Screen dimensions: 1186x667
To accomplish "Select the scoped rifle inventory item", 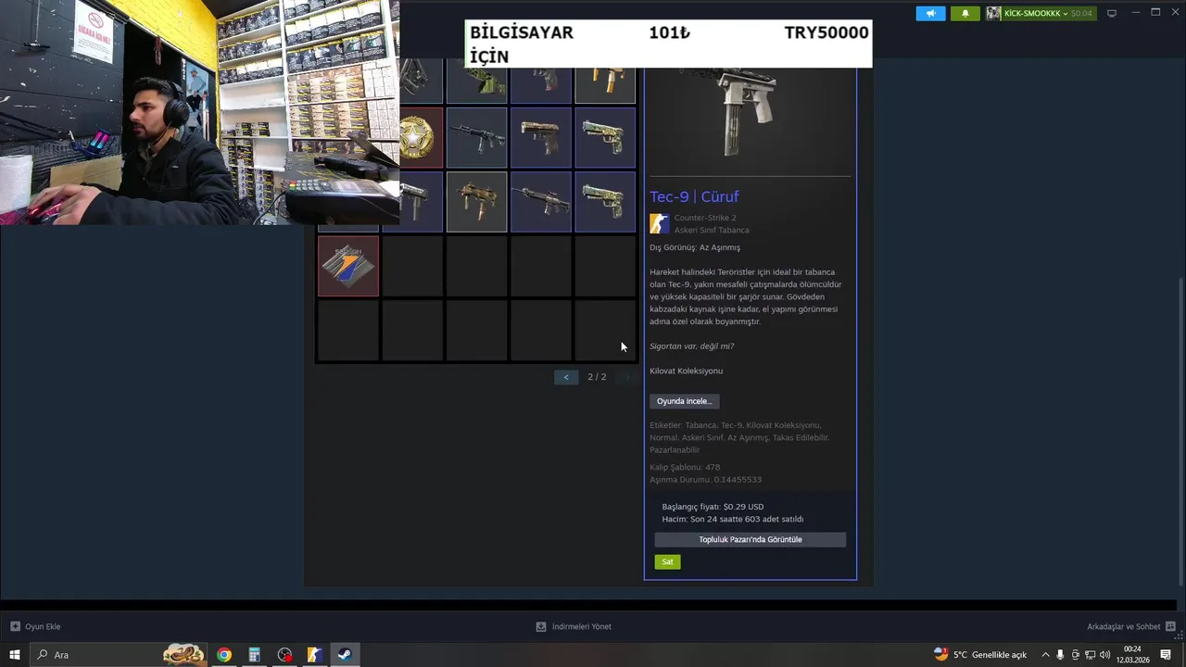I will point(541,202).
